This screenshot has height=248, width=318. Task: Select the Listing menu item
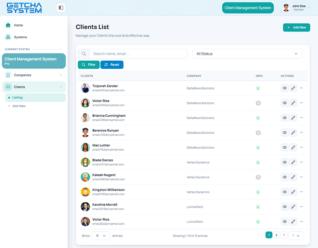point(35,97)
